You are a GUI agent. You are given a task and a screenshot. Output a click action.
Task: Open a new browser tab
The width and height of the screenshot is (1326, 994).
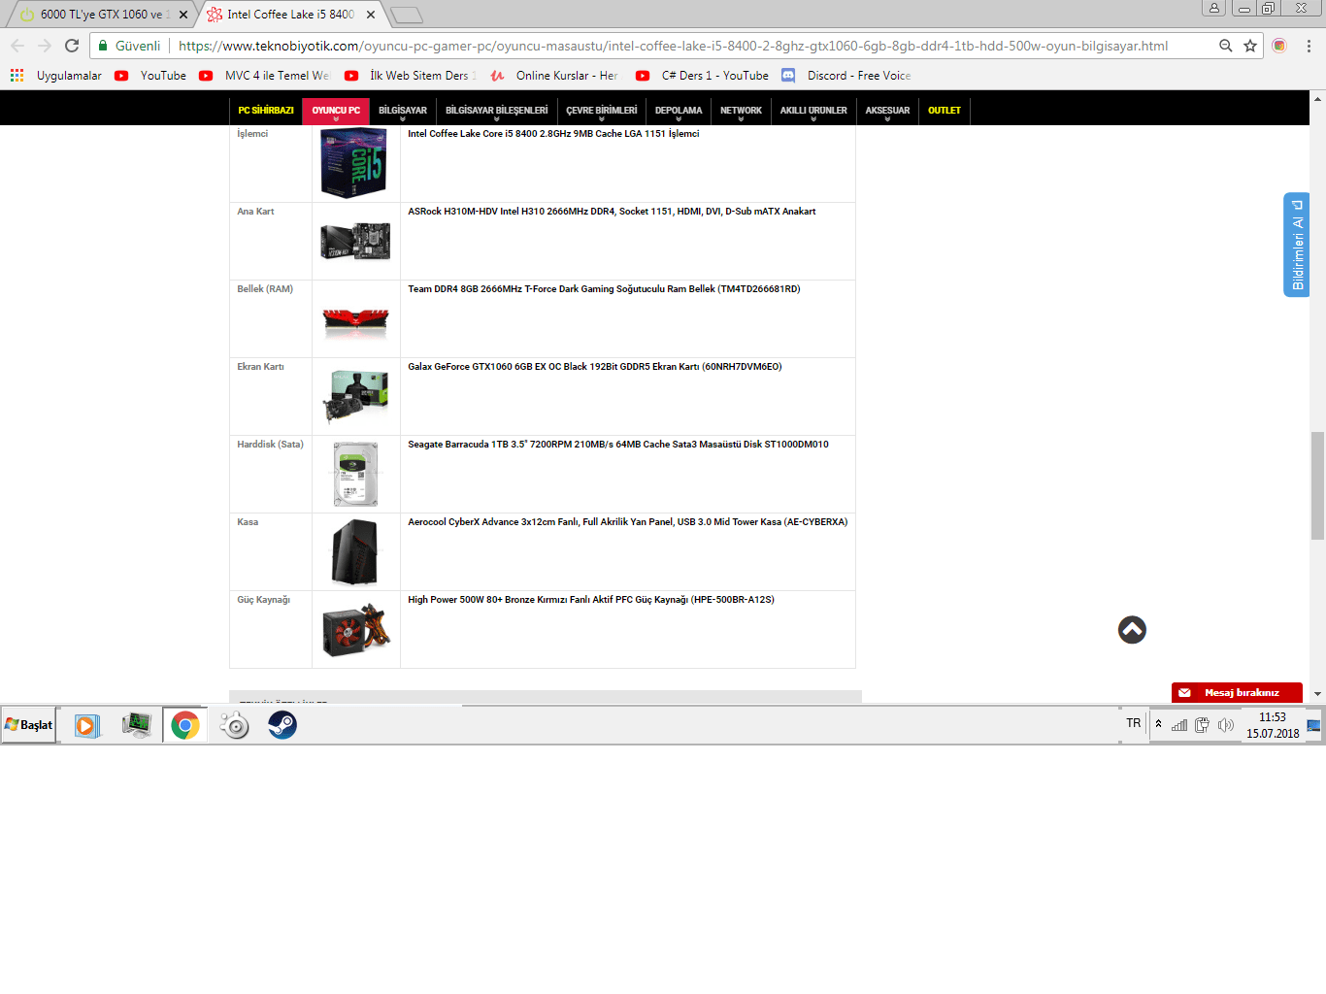(407, 15)
